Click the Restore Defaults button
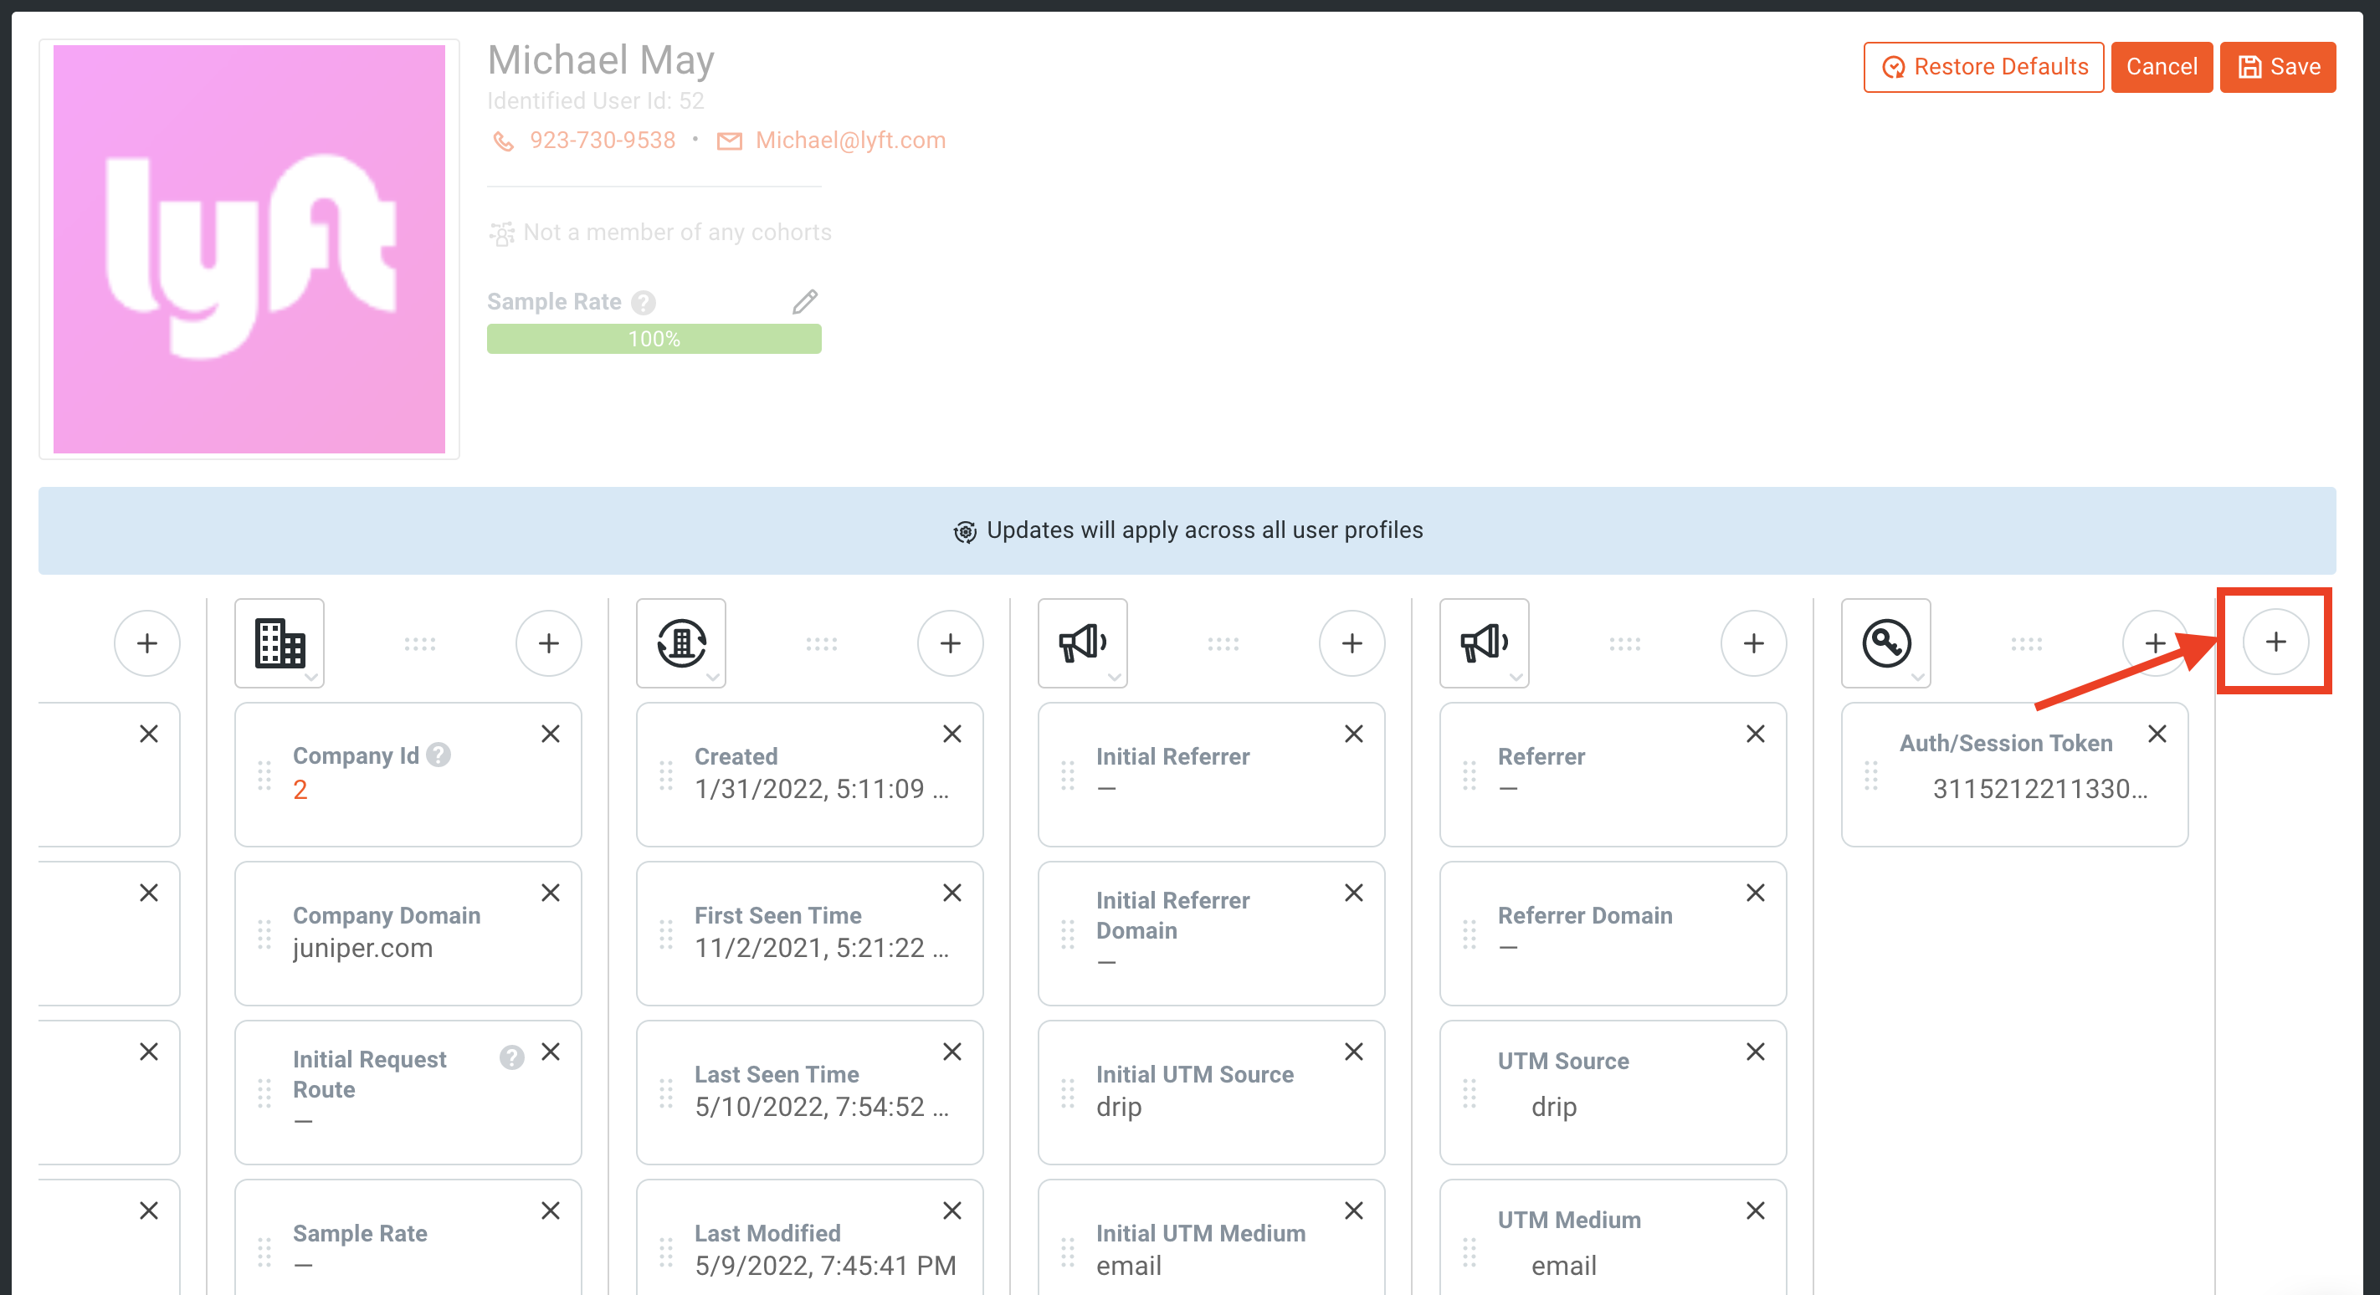 tap(1983, 66)
